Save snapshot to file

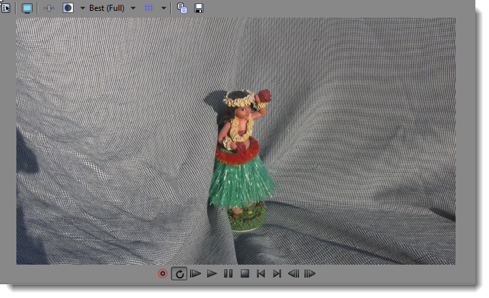[199, 8]
